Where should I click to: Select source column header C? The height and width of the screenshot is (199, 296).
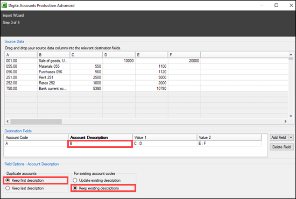click(x=86, y=55)
